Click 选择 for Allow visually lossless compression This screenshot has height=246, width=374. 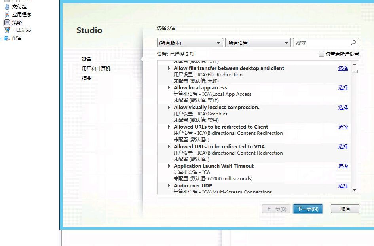(343, 108)
